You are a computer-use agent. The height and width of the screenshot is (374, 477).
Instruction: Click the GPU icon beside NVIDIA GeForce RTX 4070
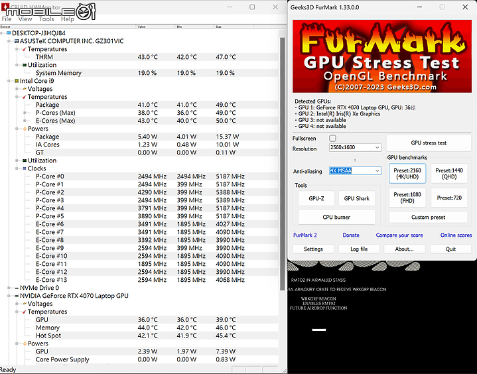point(17,296)
